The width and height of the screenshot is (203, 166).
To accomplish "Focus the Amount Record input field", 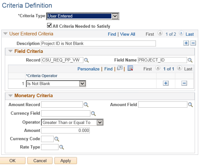I will [62, 105].
